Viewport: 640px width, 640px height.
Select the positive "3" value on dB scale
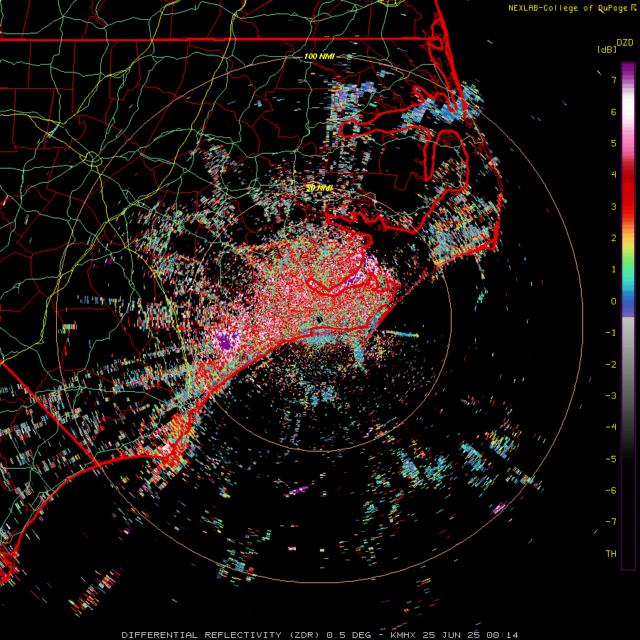click(x=614, y=206)
